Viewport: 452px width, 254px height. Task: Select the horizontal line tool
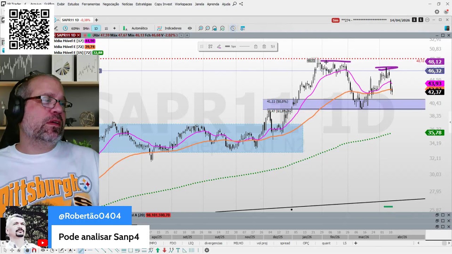(90, 250)
